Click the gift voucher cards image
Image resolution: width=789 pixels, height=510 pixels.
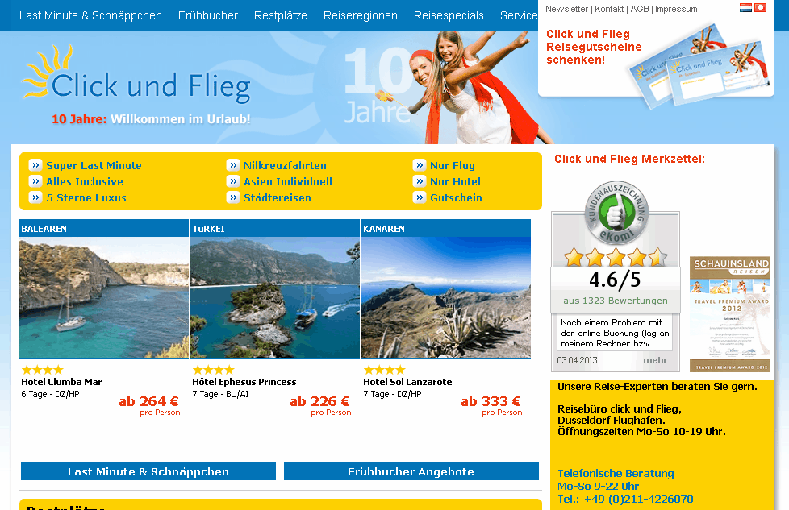(699, 65)
